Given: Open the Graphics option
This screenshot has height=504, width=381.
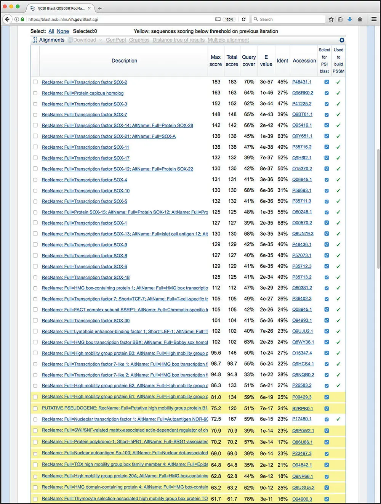Looking at the screenshot, I should pyautogui.click(x=139, y=40).
